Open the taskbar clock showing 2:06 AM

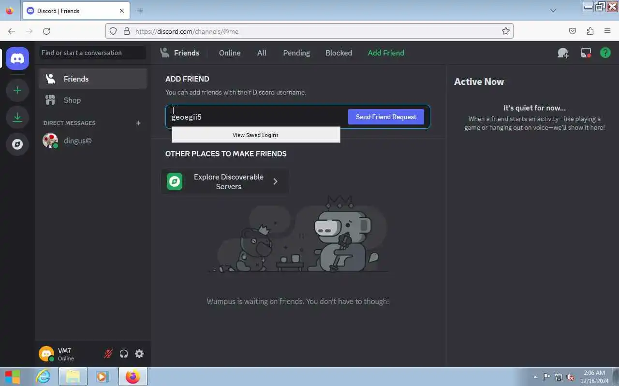point(594,376)
